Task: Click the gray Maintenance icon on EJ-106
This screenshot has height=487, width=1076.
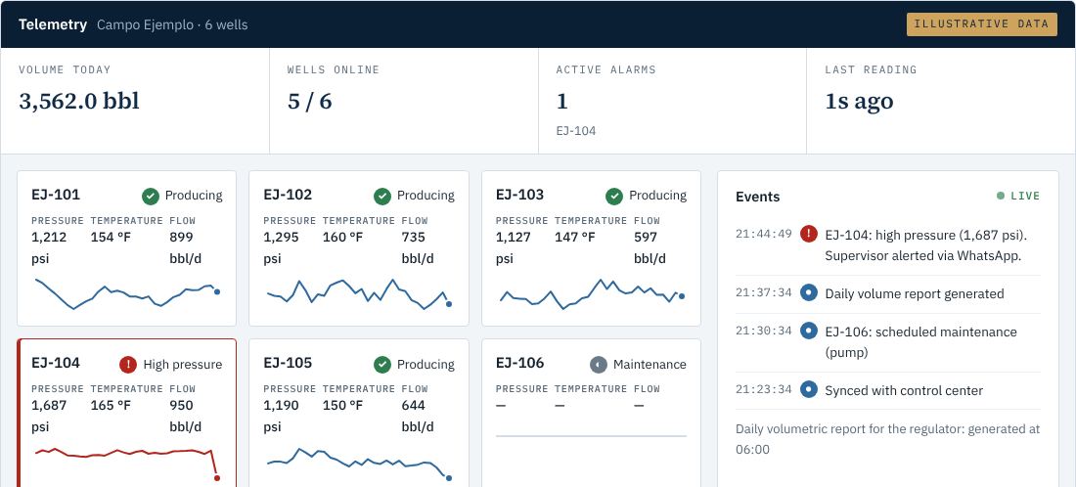Action: coord(599,364)
